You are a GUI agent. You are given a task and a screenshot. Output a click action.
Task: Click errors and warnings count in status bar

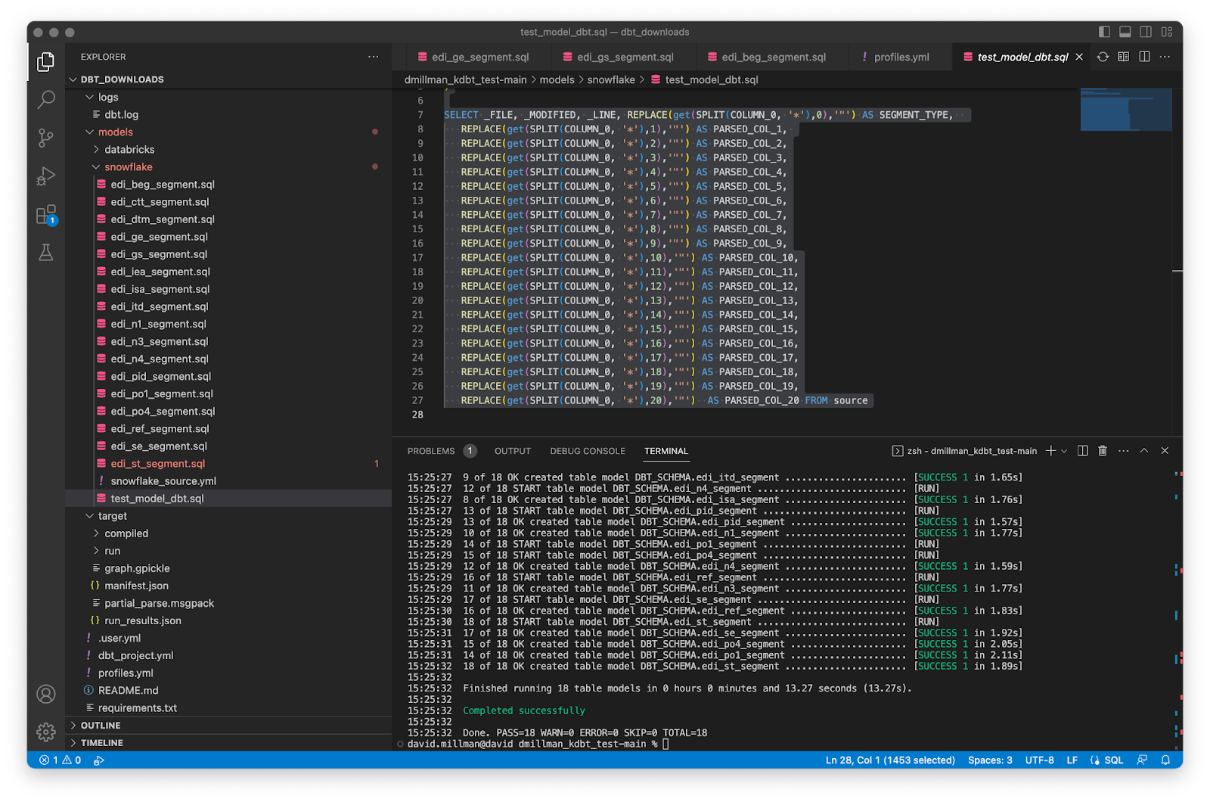pyautogui.click(x=60, y=760)
